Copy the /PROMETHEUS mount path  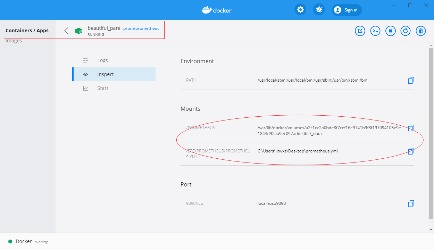click(x=411, y=128)
